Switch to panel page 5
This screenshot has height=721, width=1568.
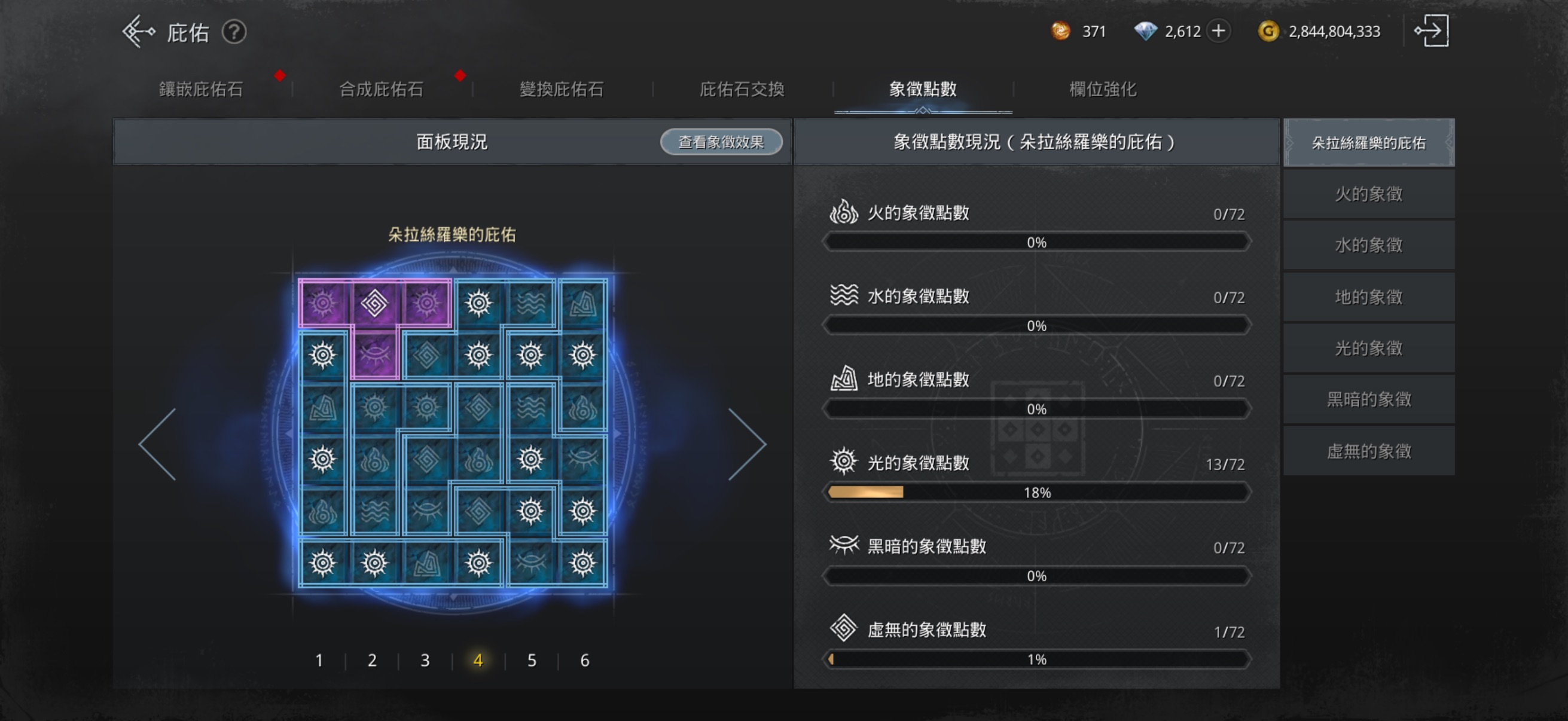click(x=532, y=660)
